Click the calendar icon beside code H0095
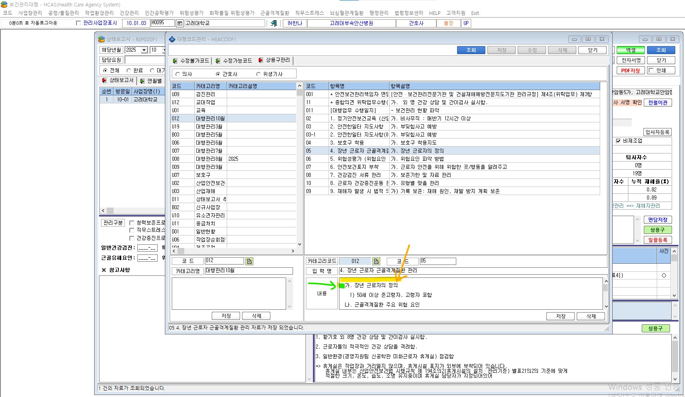Image resolution: width=685 pixels, height=397 pixels. [180, 23]
